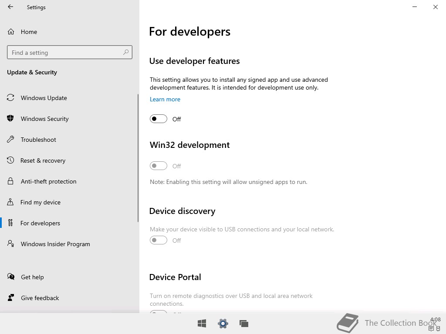The height and width of the screenshot is (334, 446).
Task: Click the For developers page title
Action: (190, 31)
